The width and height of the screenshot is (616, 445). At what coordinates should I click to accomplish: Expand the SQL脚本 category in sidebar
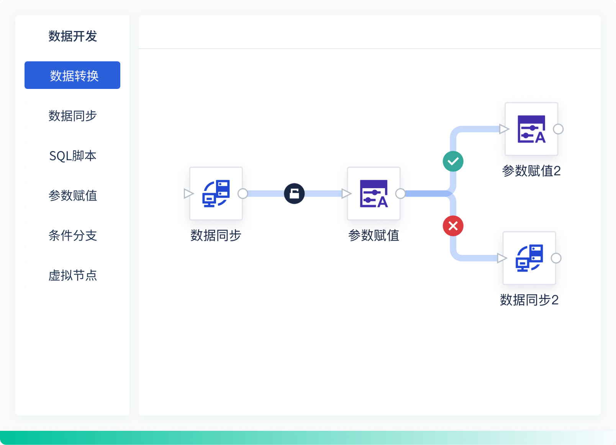72,156
